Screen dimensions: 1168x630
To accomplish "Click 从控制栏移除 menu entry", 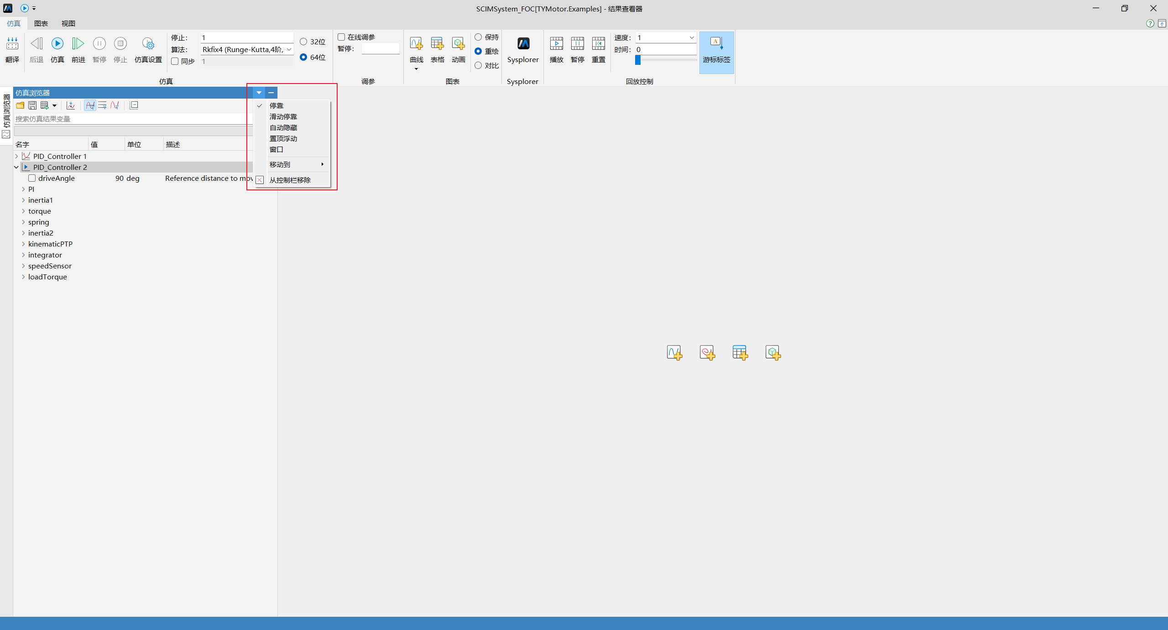I will click(292, 180).
